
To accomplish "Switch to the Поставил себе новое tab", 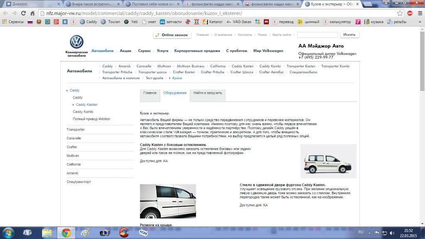I will (152, 4).
